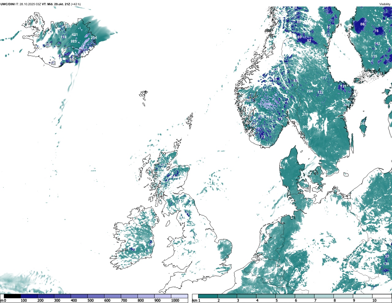This screenshot has width=392, height=303.
Task: Choose the 400–500 m legend color block
Action: click(x=79, y=296)
